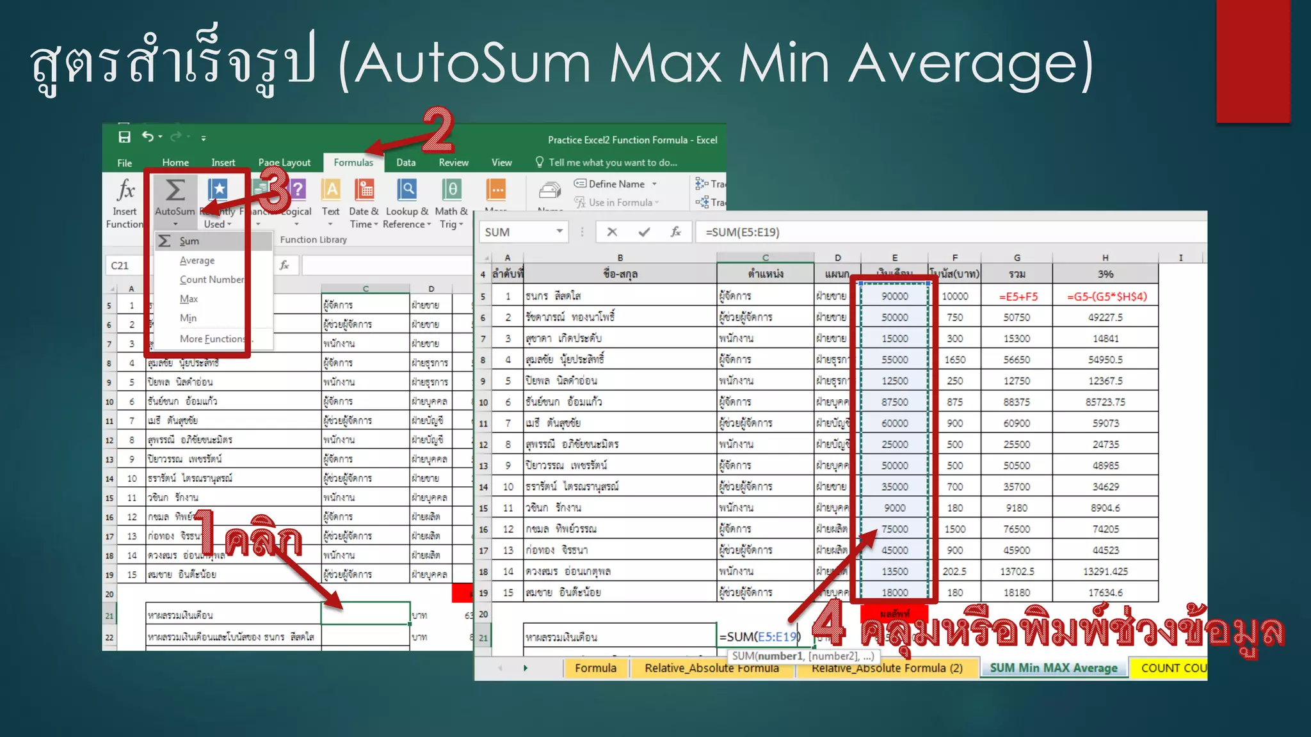Open the Math & Trig functions icon
This screenshot has height=737, width=1311.
coord(451,189)
